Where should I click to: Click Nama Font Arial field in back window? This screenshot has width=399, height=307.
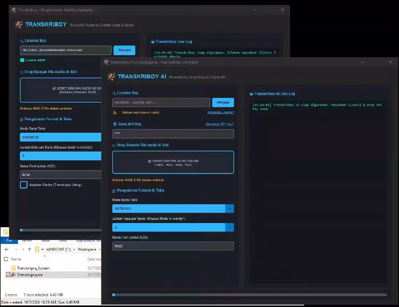[x=61, y=175]
